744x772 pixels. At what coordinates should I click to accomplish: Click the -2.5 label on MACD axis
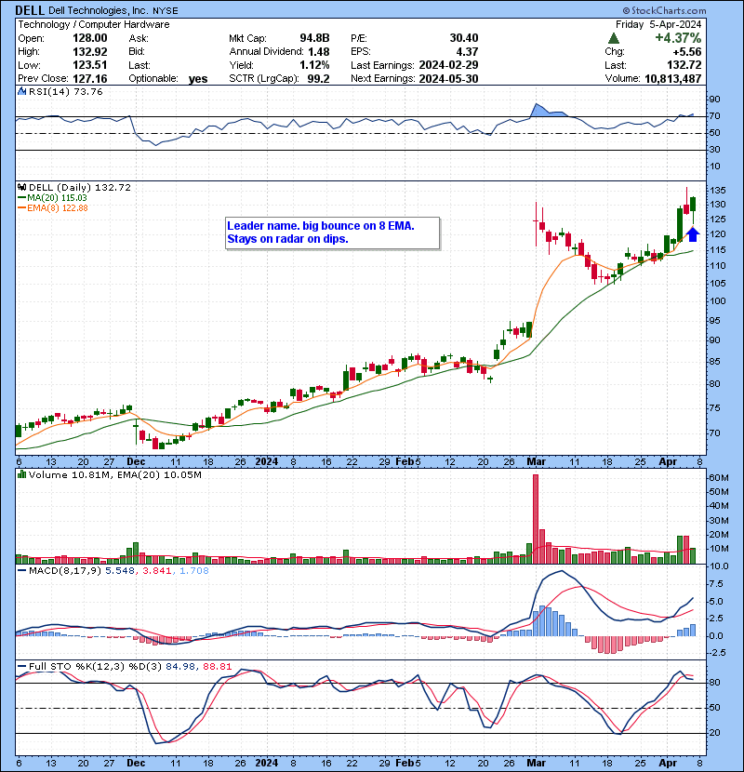click(x=717, y=653)
